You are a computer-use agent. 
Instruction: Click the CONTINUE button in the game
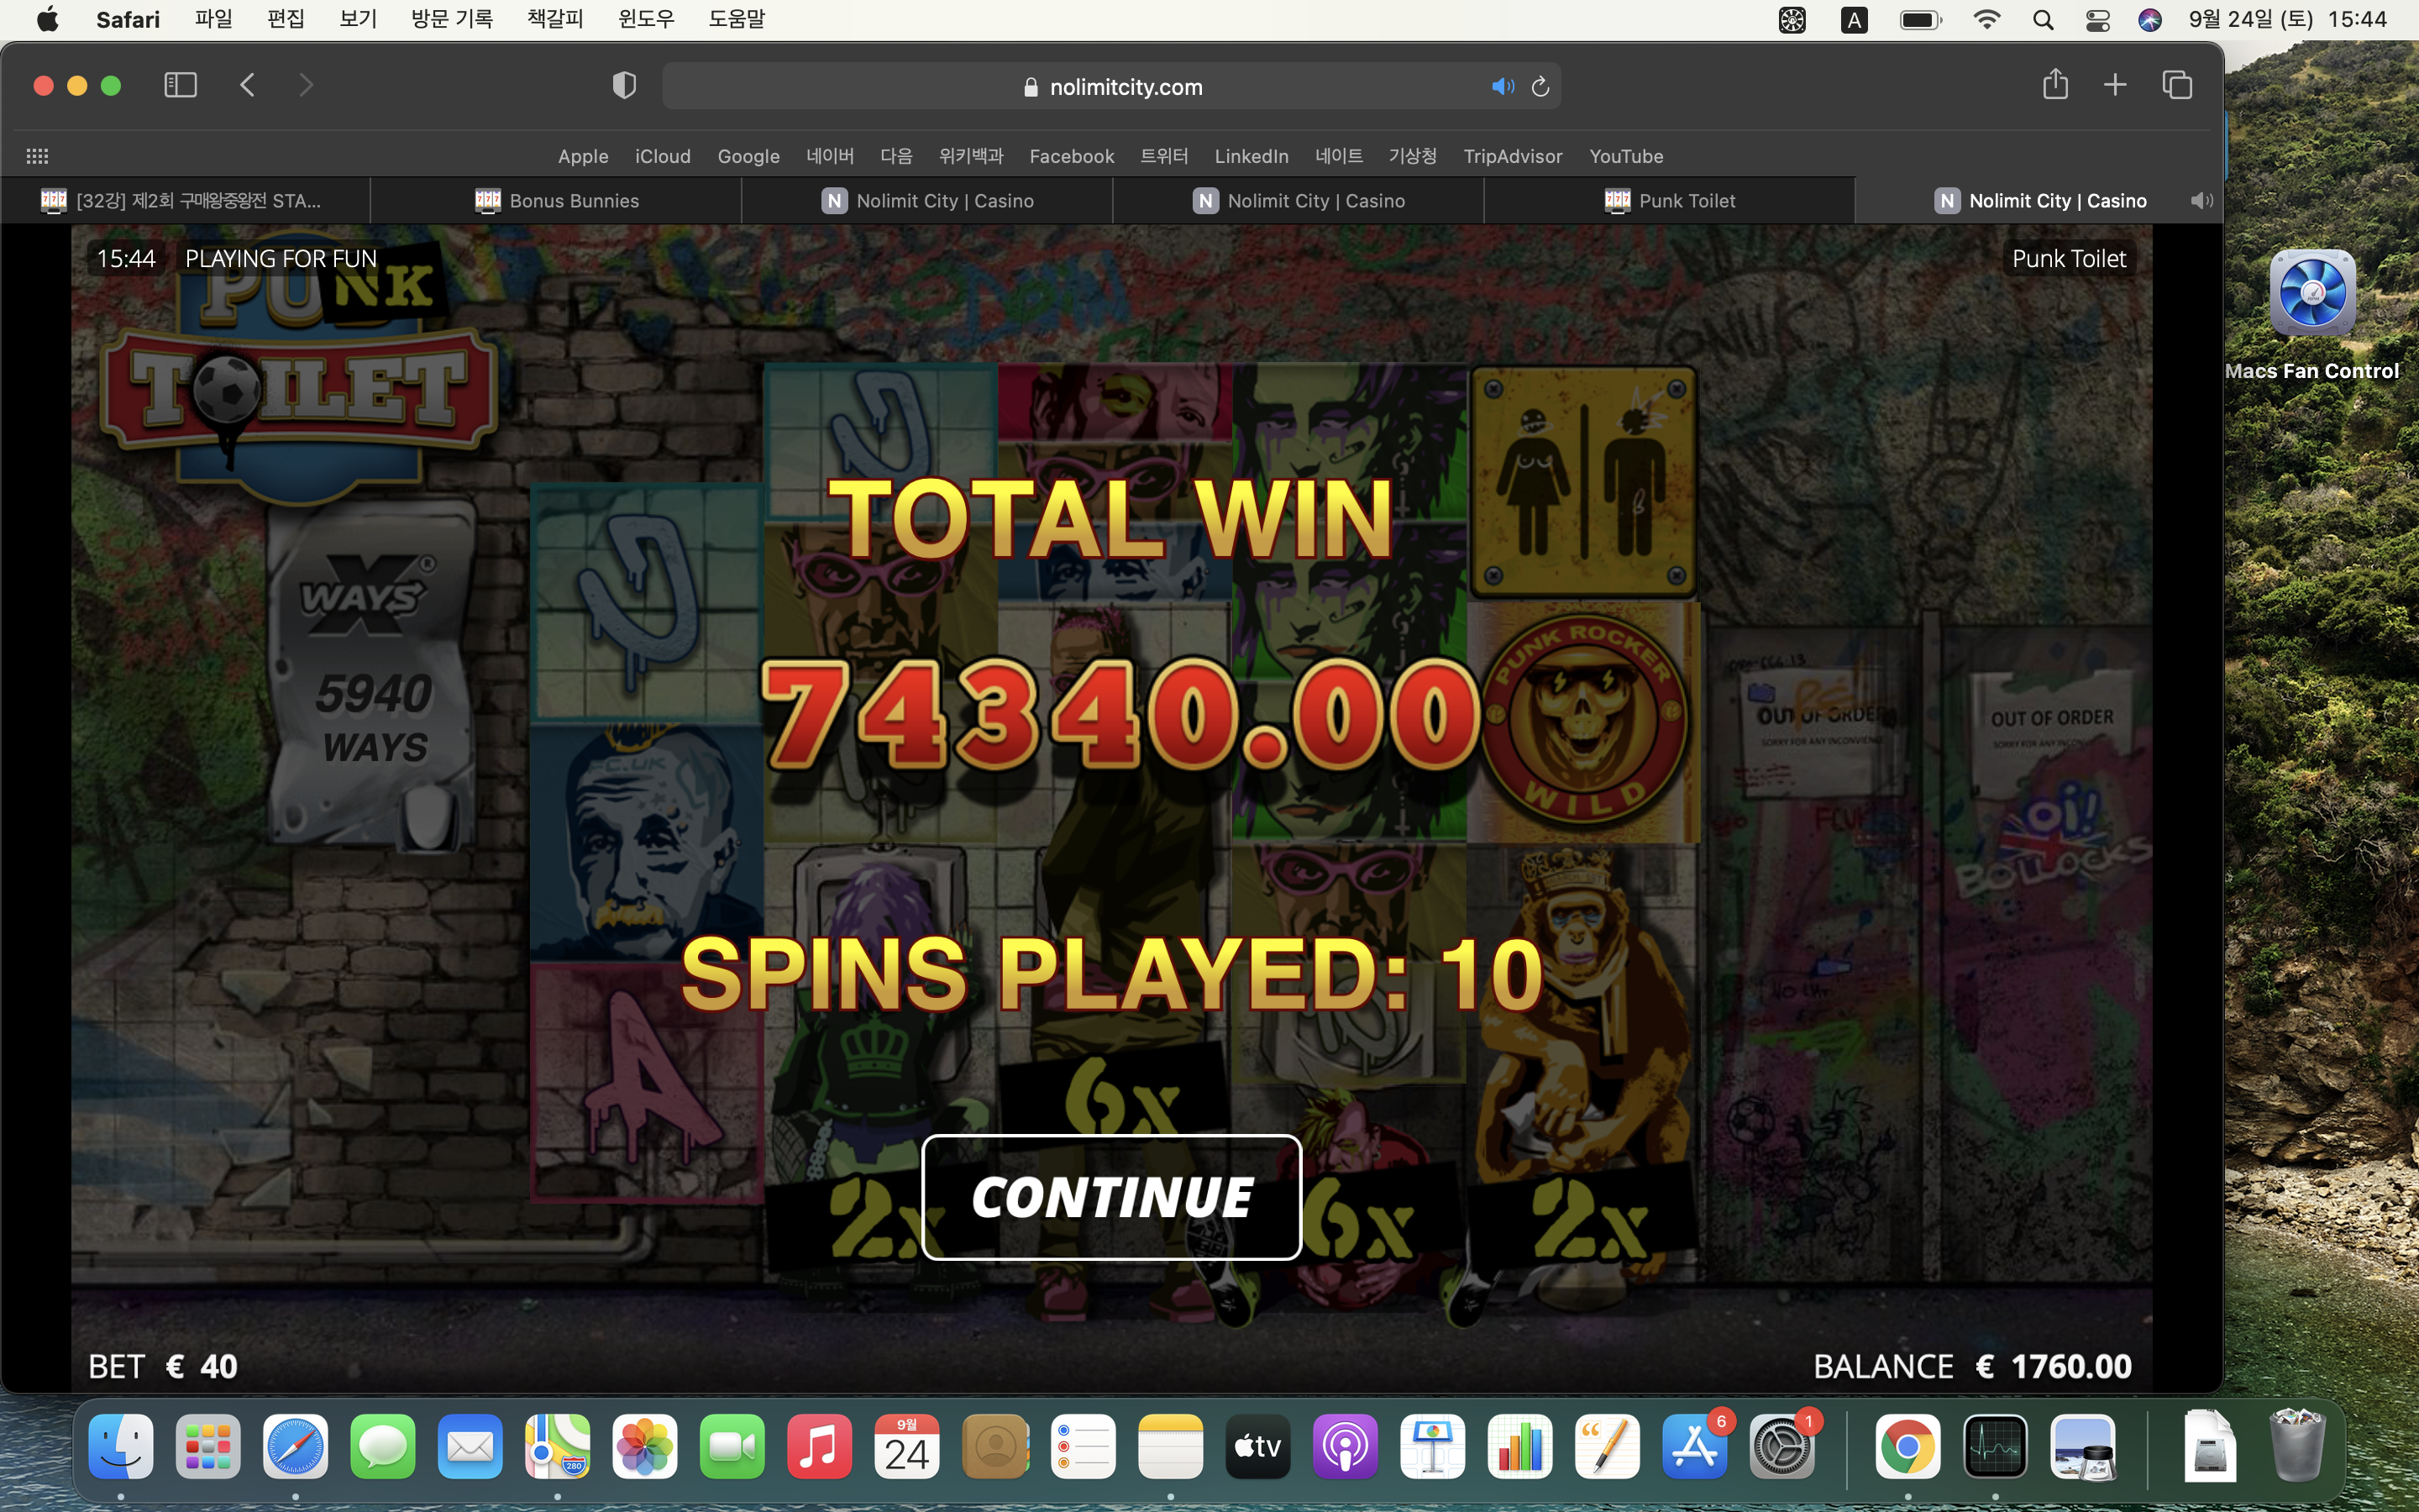point(1110,1197)
